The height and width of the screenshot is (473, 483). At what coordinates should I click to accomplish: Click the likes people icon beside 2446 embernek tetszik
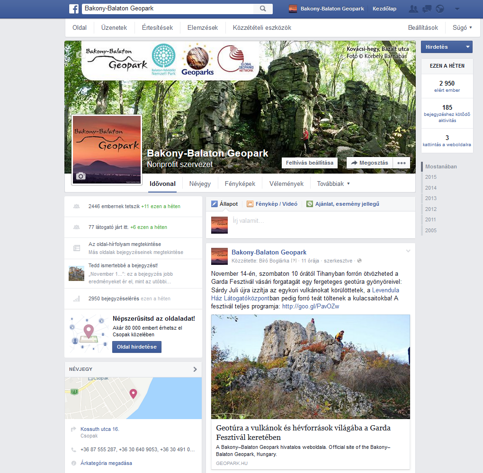[x=76, y=206]
